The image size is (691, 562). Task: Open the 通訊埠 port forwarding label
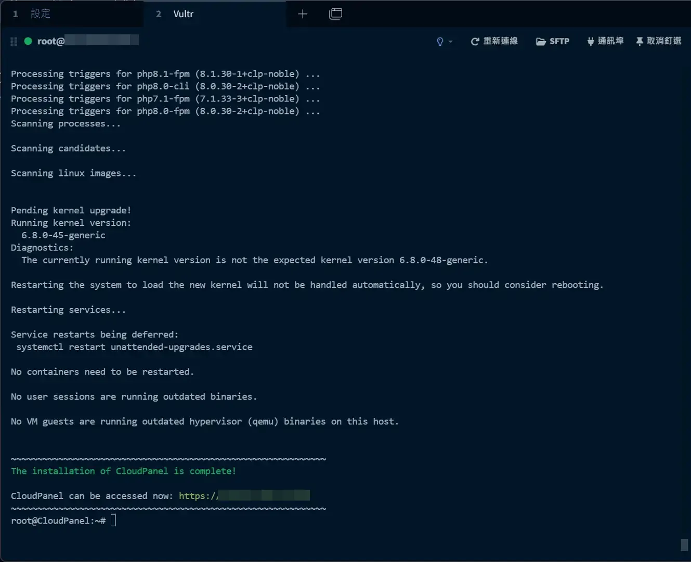tap(610, 41)
